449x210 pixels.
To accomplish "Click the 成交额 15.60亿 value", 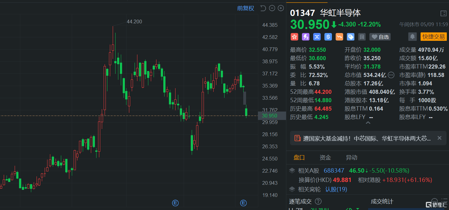I will click(428, 58).
